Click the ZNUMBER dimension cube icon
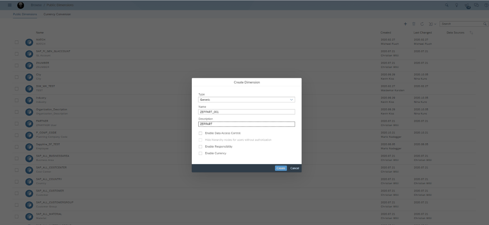 point(29,65)
